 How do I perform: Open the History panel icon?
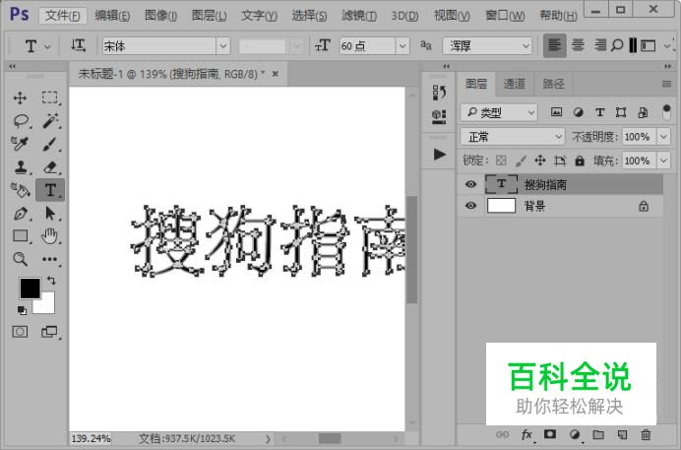439,93
